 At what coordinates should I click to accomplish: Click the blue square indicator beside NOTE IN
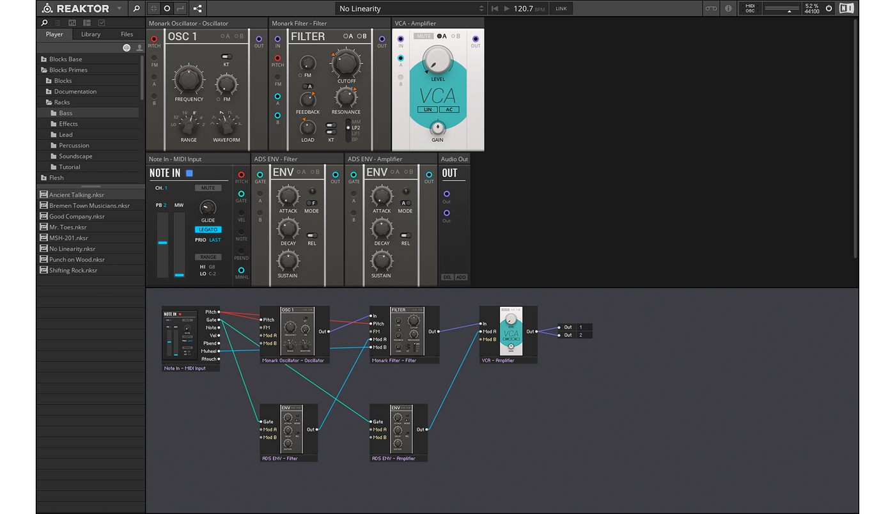pos(189,173)
